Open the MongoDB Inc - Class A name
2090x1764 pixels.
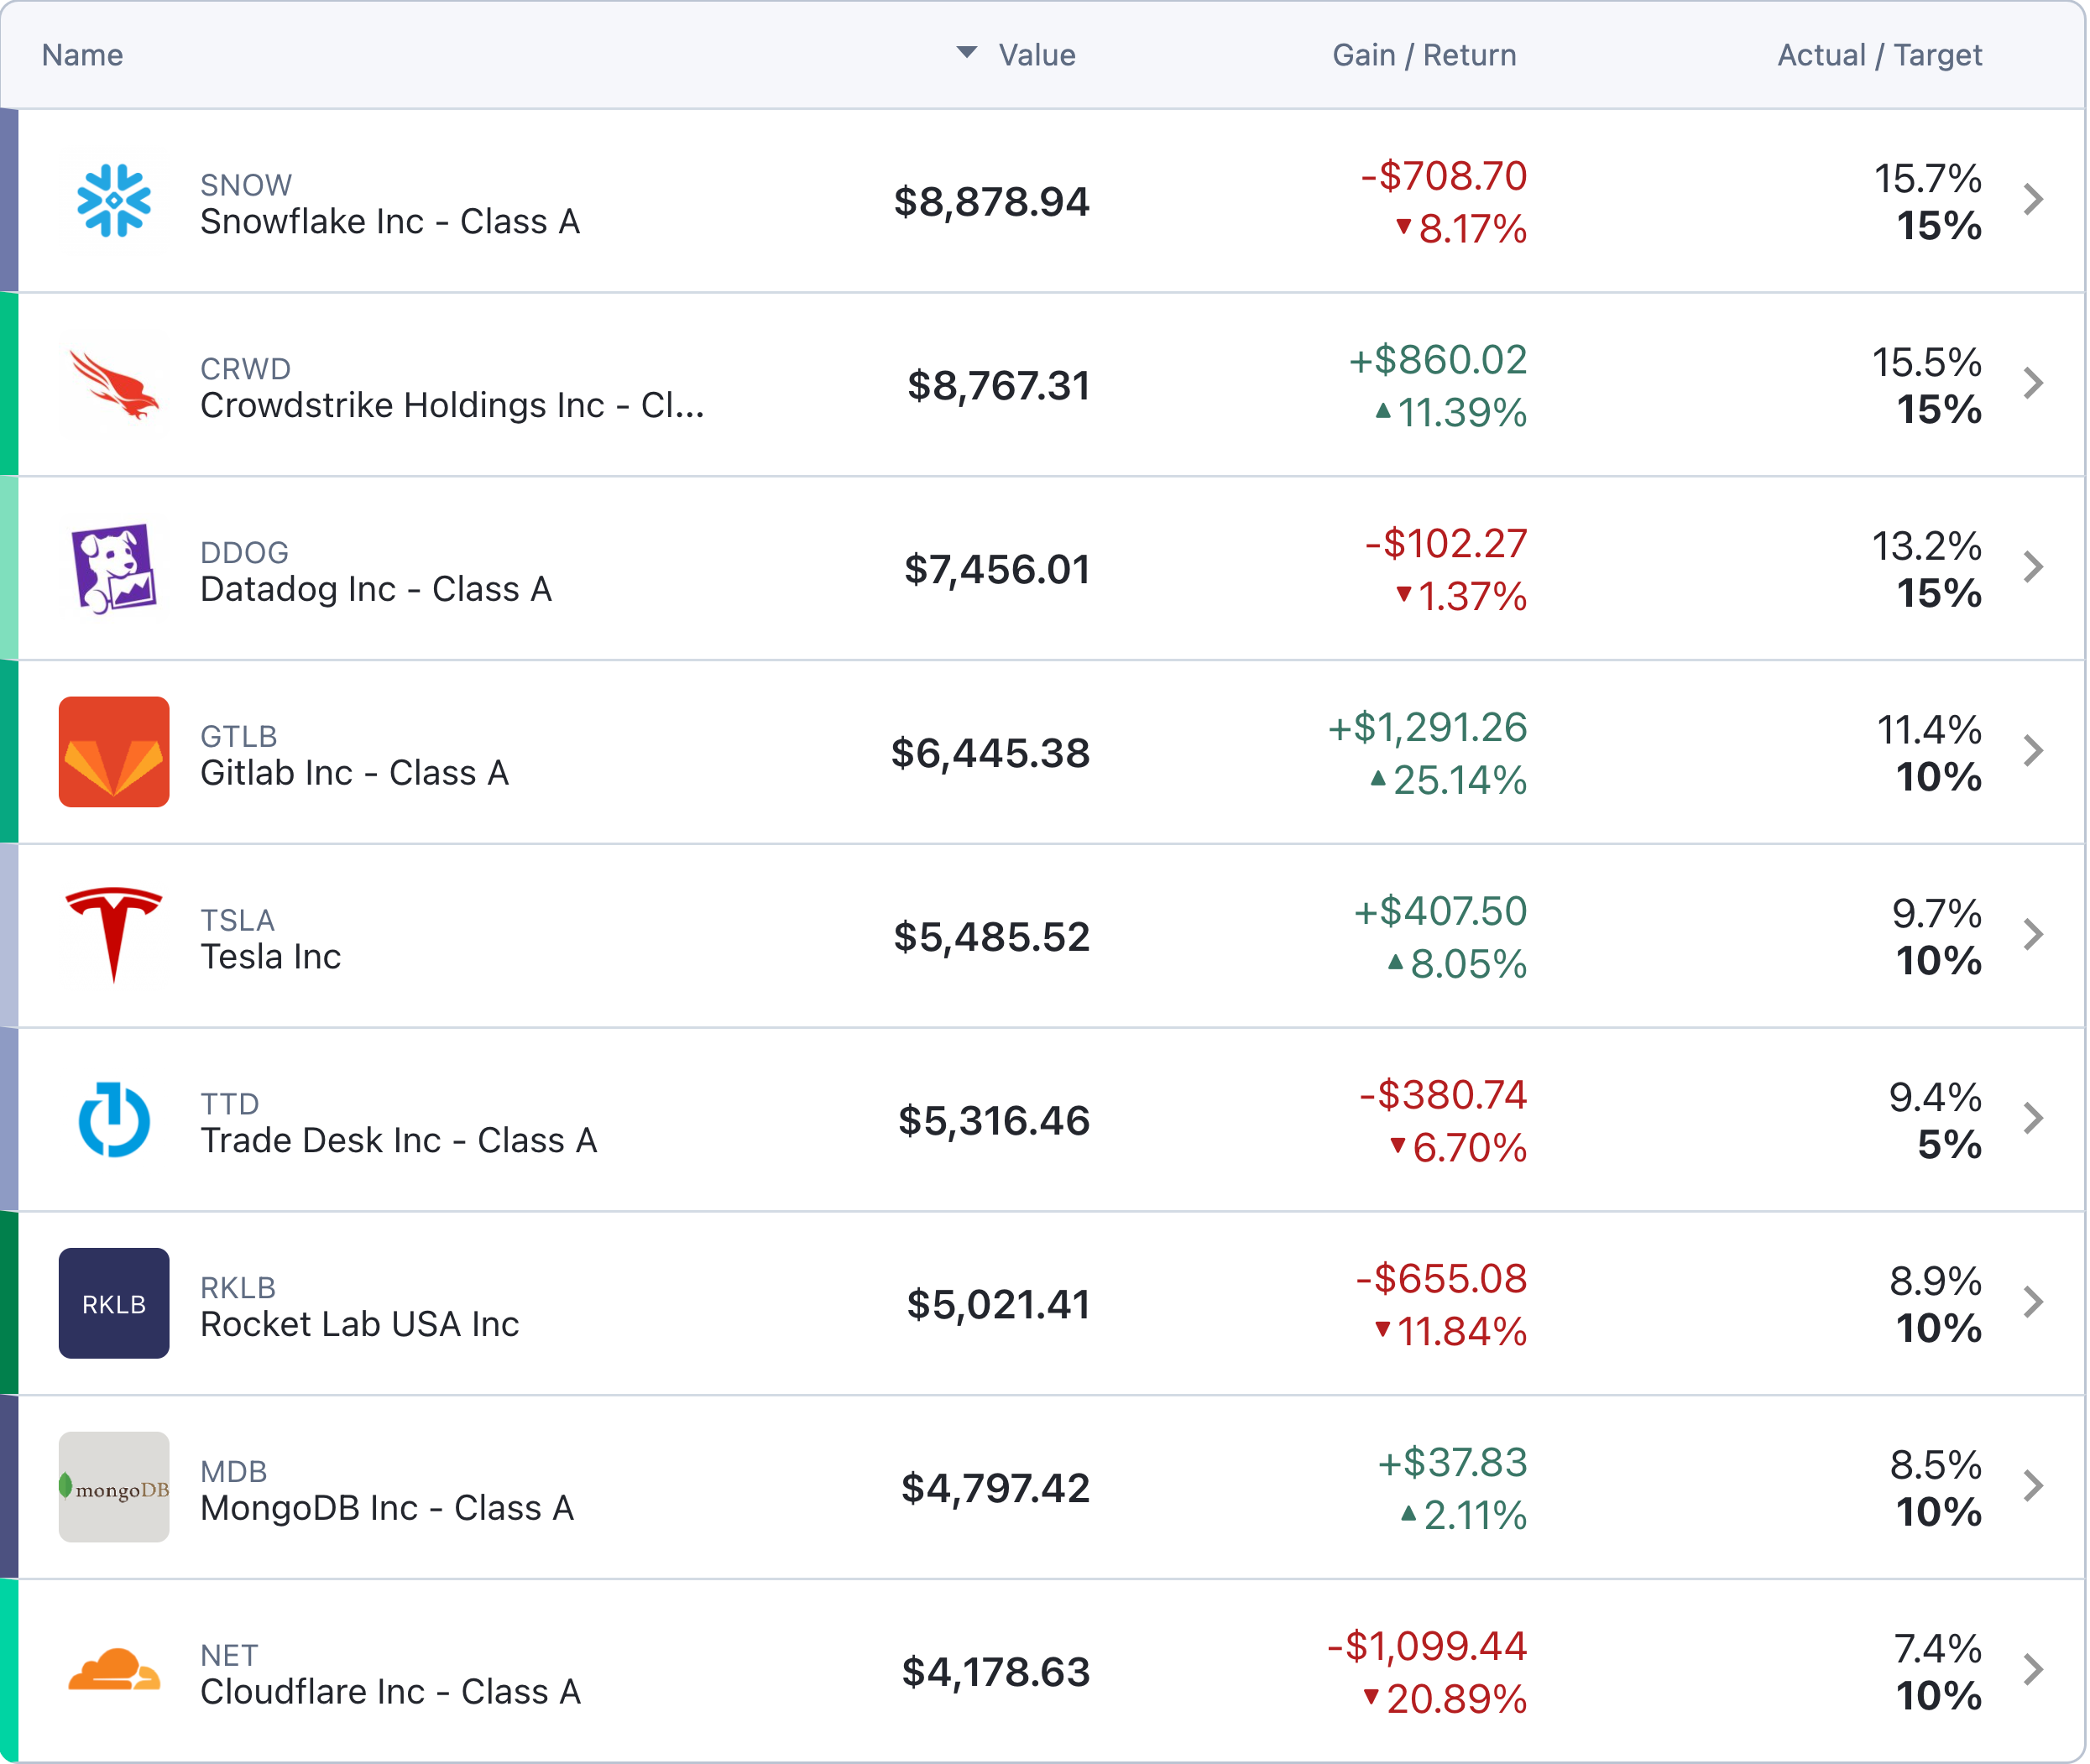coord(387,1508)
